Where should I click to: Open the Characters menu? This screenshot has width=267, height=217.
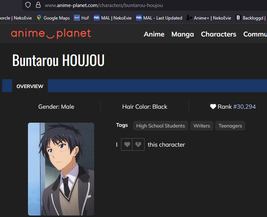tap(219, 34)
